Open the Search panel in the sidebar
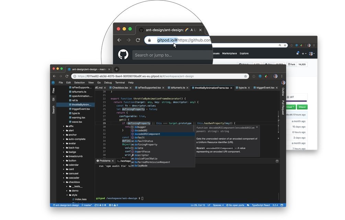 coord(54,110)
